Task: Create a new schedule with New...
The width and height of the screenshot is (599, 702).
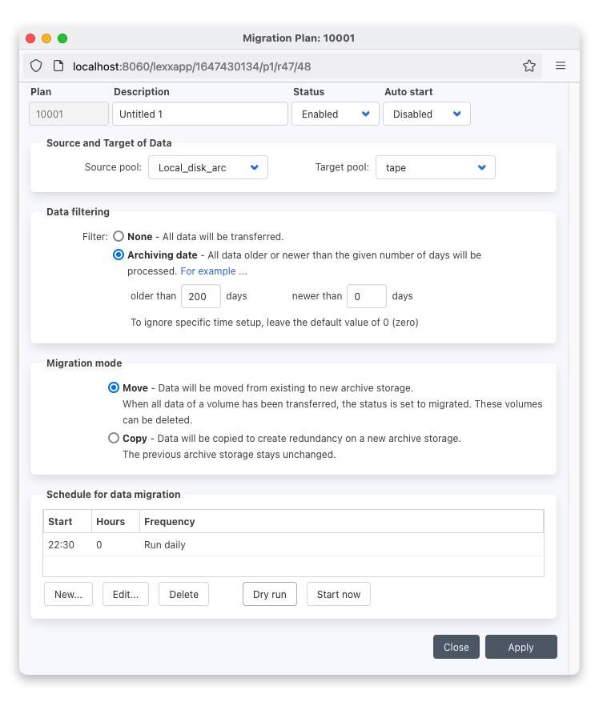Action: click(68, 594)
